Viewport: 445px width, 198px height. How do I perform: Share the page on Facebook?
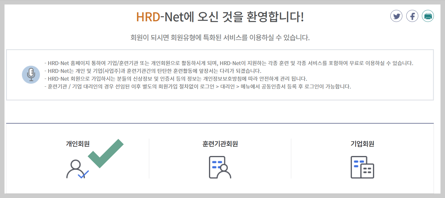412,16
